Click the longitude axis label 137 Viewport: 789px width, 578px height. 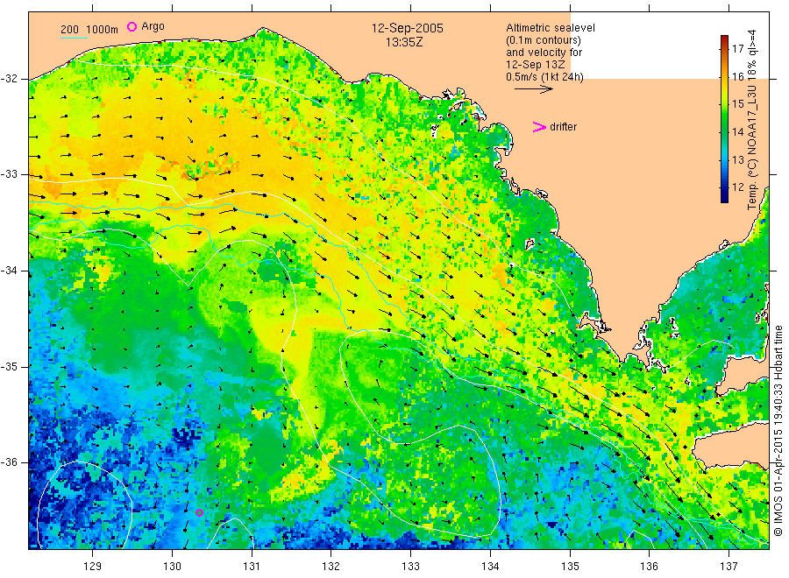click(x=729, y=567)
